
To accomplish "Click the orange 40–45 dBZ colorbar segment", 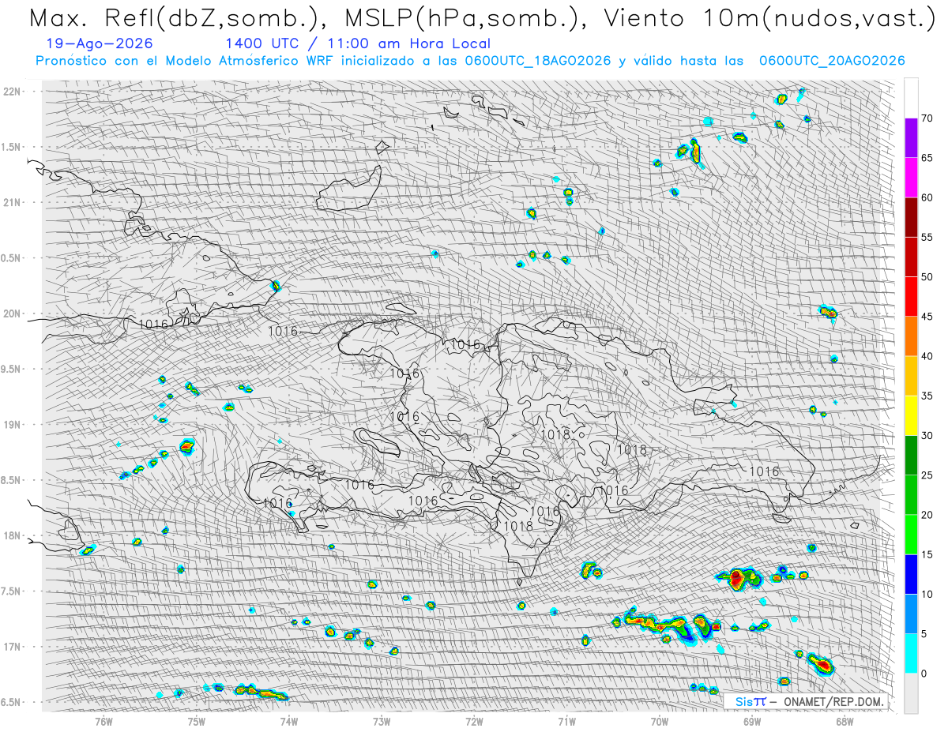I will (x=911, y=336).
